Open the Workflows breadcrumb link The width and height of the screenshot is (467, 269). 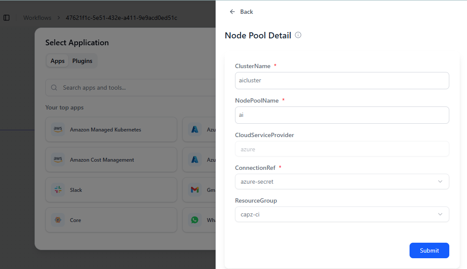[x=37, y=18]
